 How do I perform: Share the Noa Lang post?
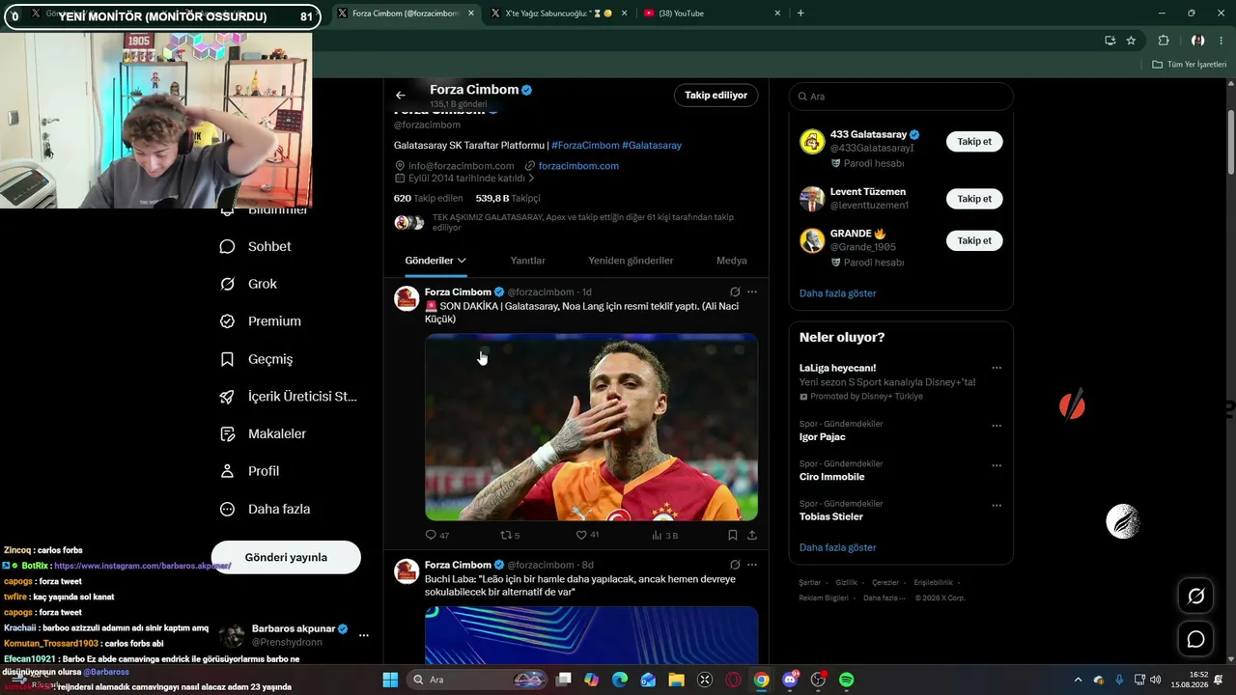(752, 535)
